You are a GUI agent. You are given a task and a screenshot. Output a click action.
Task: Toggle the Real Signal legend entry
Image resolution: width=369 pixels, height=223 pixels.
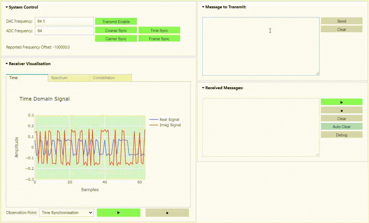(x=164, y=120)
